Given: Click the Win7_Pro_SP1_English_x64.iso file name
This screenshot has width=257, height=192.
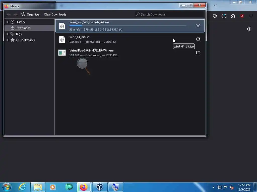Looking at the screenshot, I should point(89,22).
